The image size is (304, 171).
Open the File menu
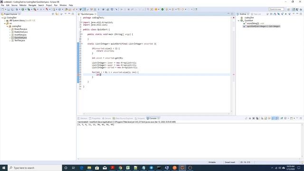2,5
